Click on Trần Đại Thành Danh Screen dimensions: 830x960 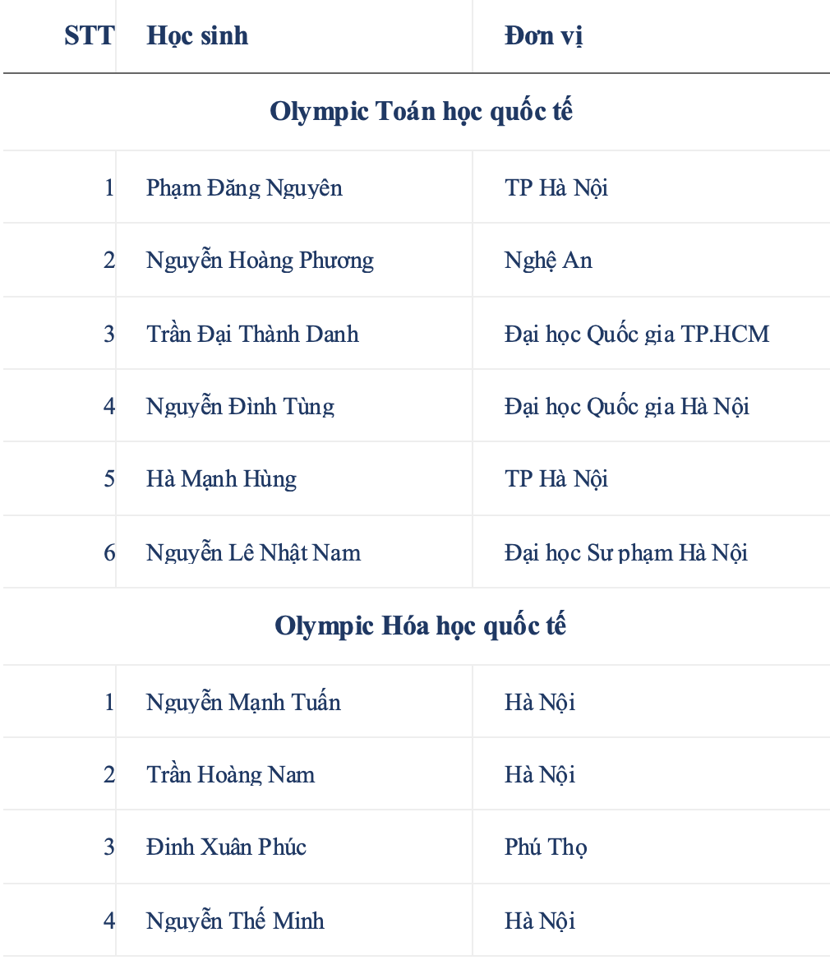252,334
